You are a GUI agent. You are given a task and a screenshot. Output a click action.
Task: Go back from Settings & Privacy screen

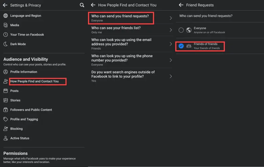coord(5,5)
